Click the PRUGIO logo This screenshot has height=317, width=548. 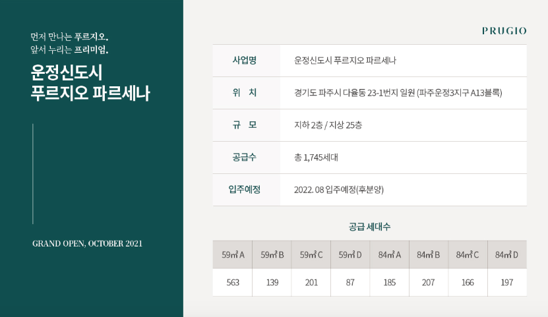click(504, 31)
